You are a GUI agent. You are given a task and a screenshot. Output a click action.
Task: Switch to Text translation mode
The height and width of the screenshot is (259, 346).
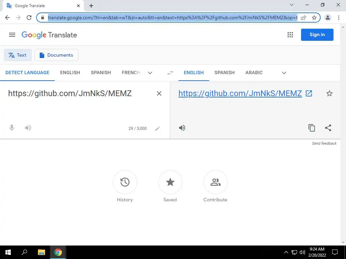tap(18, 55)
